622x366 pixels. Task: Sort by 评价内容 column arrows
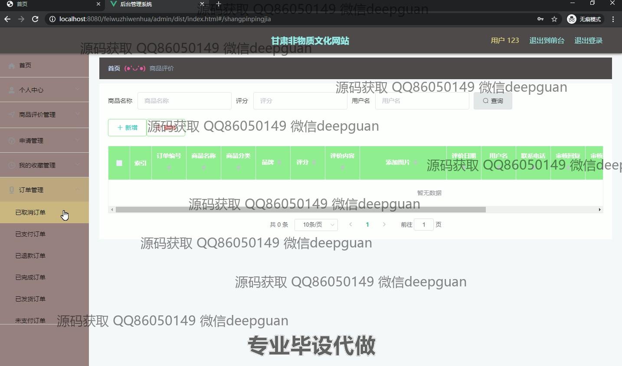tap(343, 167)
